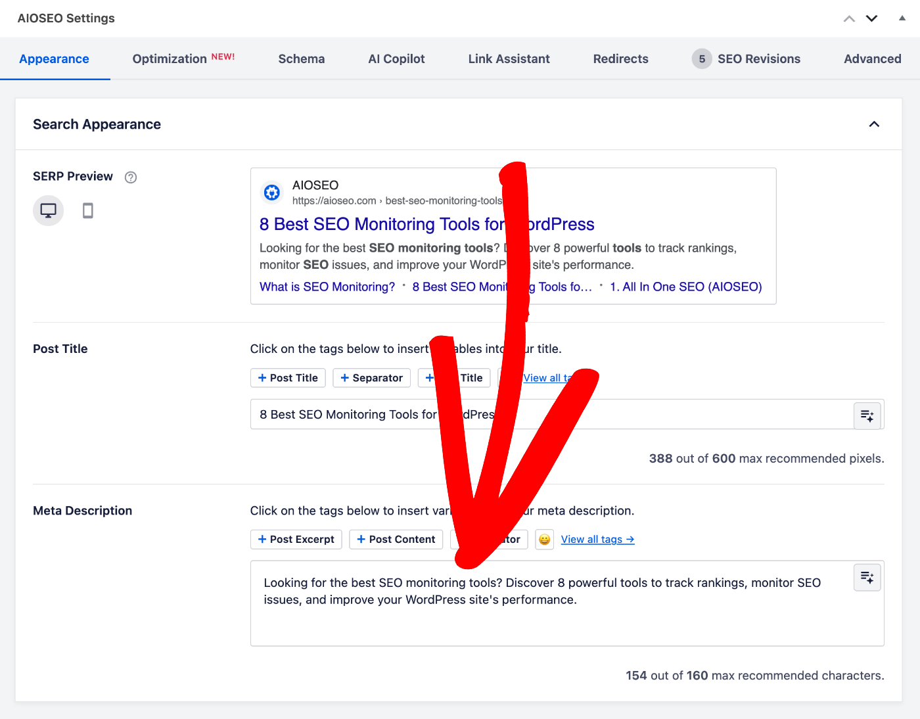Switch to the Optimization tab

(x=183, y=59)
